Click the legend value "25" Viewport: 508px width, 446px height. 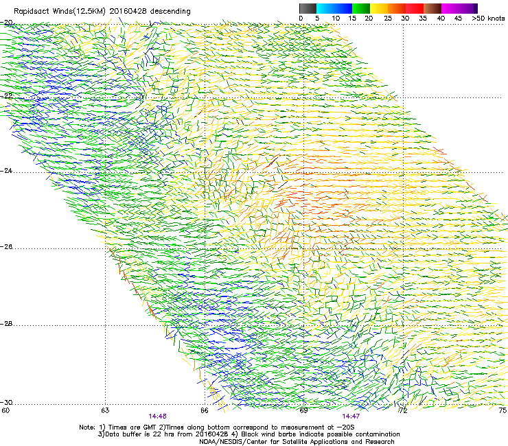(x=388, y=19)
